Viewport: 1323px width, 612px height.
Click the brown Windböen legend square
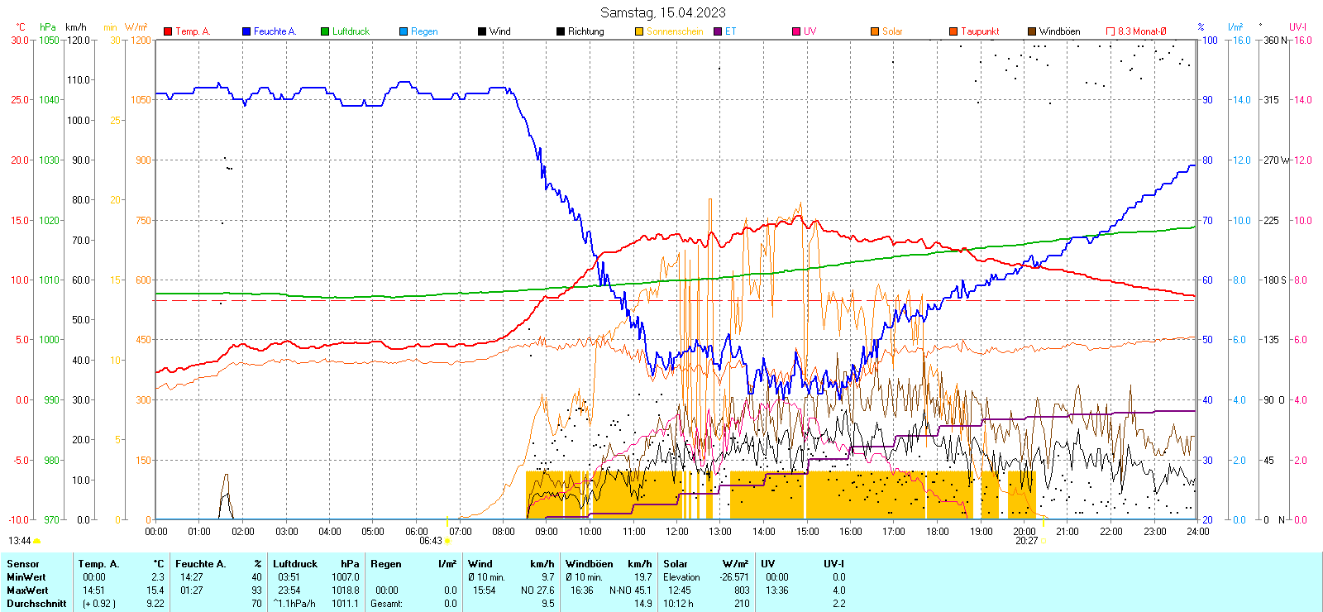click(x=1032, y=31)
